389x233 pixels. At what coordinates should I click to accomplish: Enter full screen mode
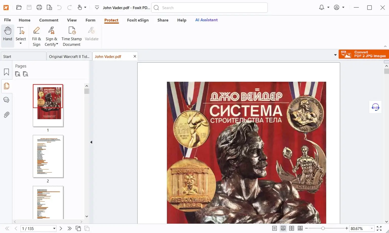tap(379, 228)
